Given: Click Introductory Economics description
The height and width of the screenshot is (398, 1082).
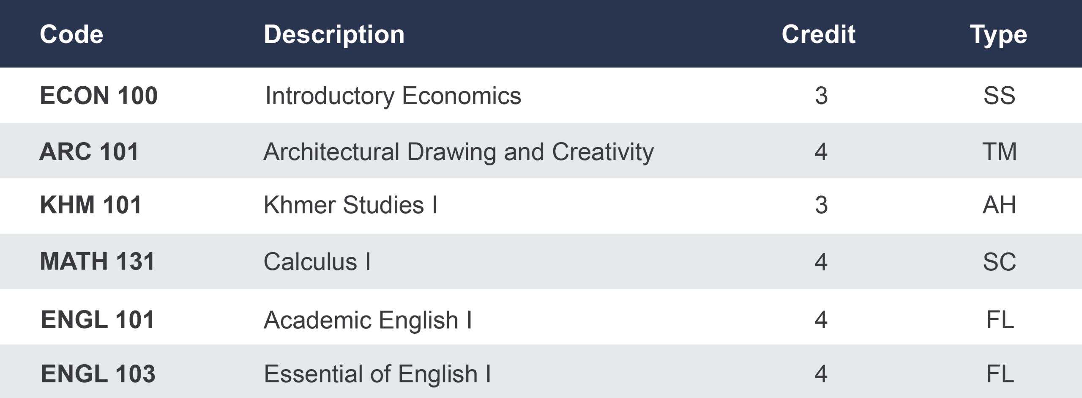Looking at the screenshot, I should (393, 96).
